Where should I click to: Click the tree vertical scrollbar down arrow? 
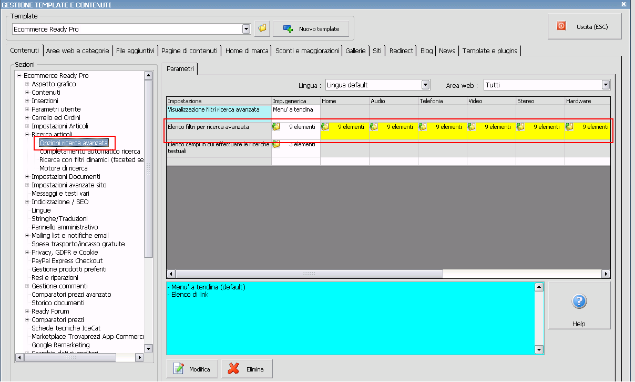(x=148, y=348)
